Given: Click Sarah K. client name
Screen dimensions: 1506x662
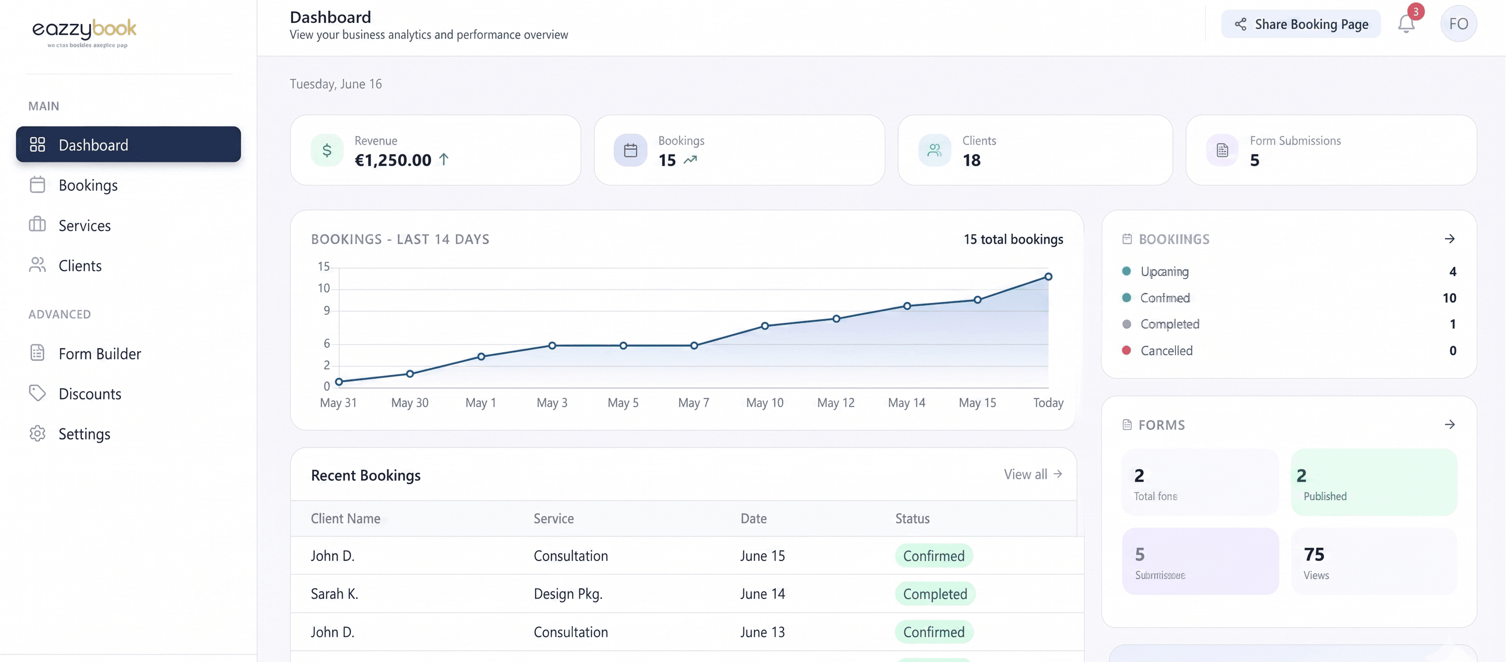Looking at the screenshot, I should [x=334, y=593].
